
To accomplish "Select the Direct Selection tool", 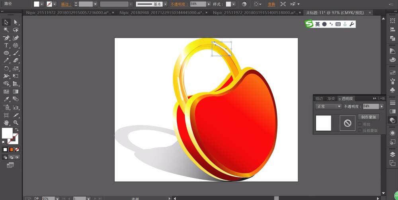I will (x=16, y=22).
